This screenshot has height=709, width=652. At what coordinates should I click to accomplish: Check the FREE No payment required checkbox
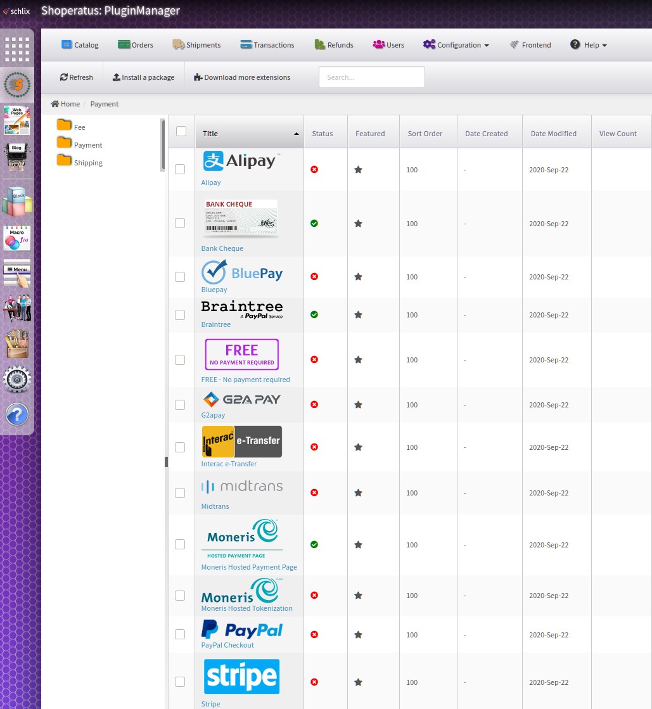pyautogui.click(x=180, y=360)
